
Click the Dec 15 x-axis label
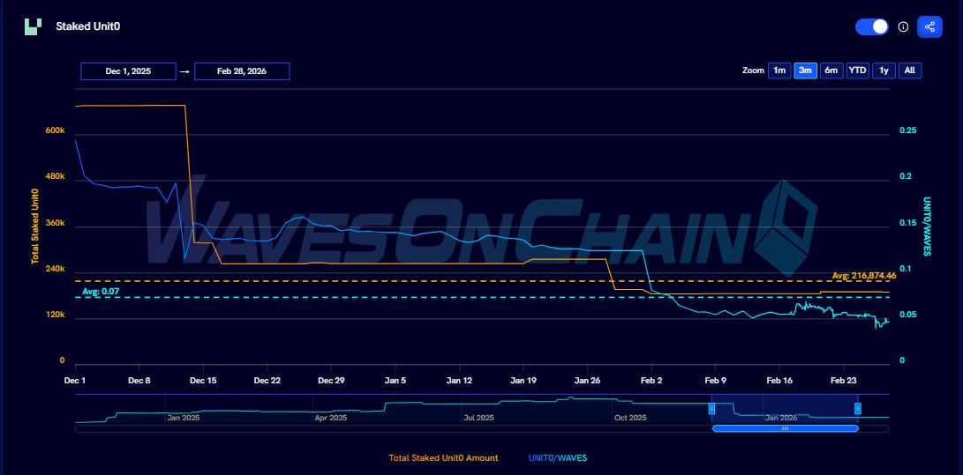coord(203,381)
